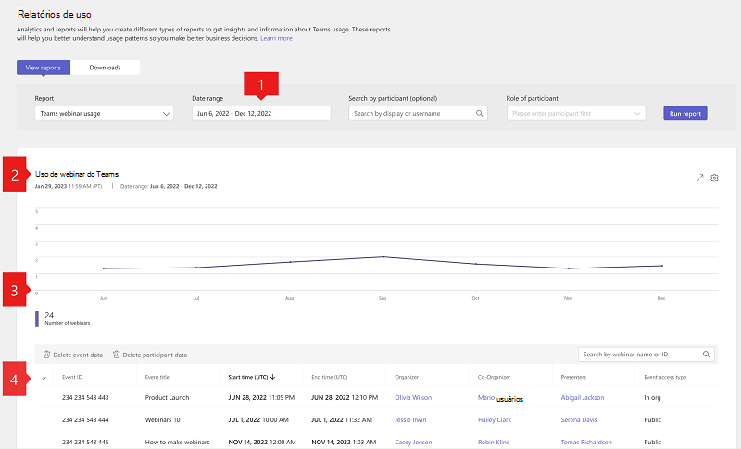This screenshot has width=741, height=449.
Task: Focus the Search by webinar name field
Action: click(639, 354)
